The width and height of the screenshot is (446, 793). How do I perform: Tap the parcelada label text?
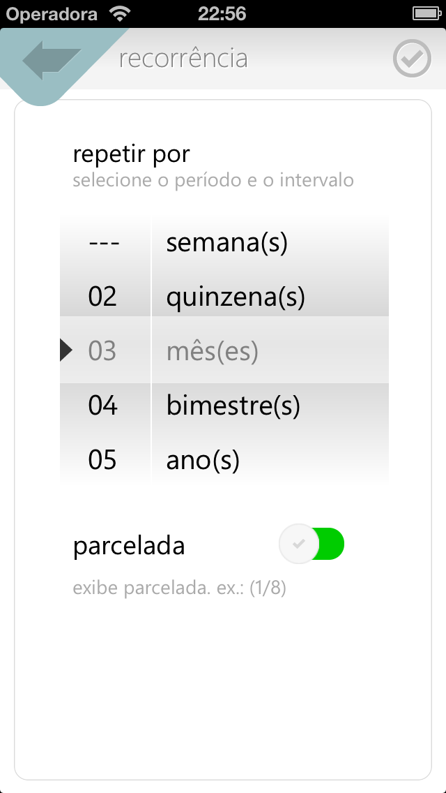129,546
